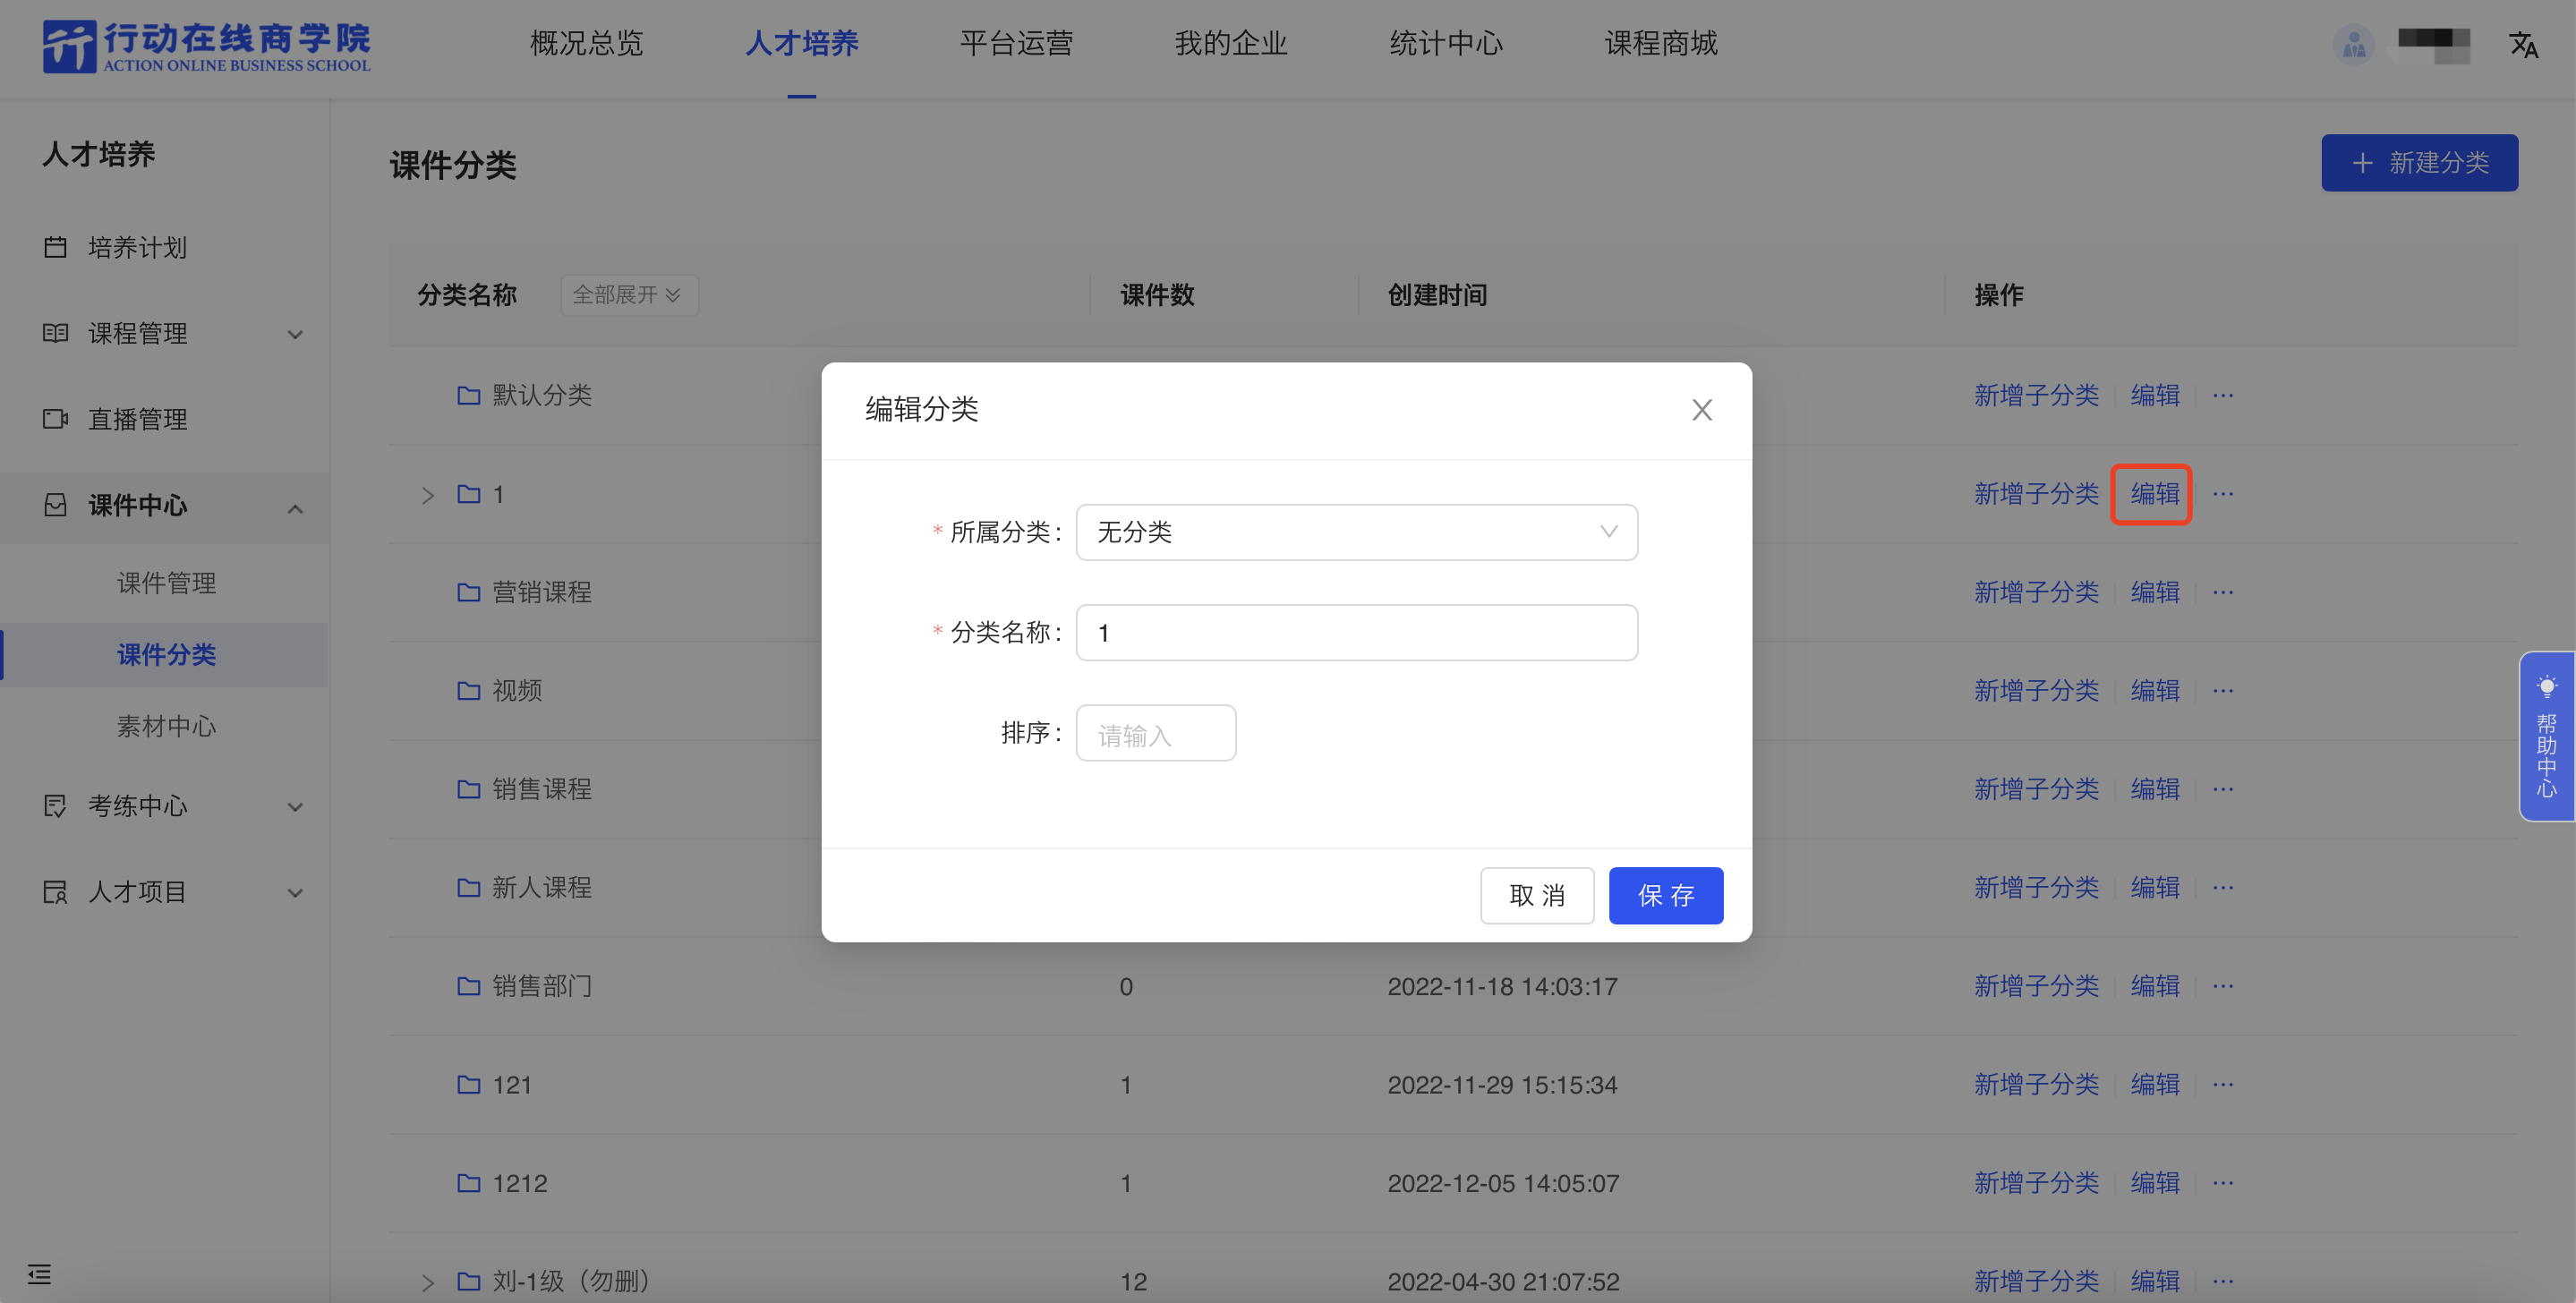Open more options for 营销课程 row
This screenshot has height=1303, width=2576.
2223,592
